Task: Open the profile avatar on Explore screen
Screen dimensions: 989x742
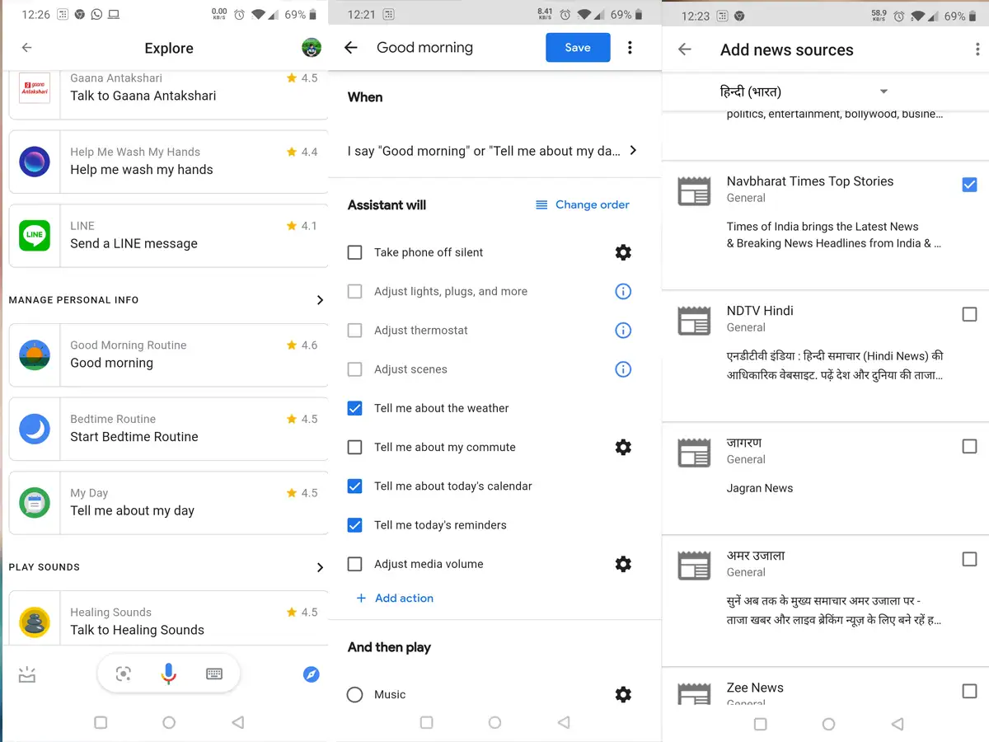Action: 311,48
